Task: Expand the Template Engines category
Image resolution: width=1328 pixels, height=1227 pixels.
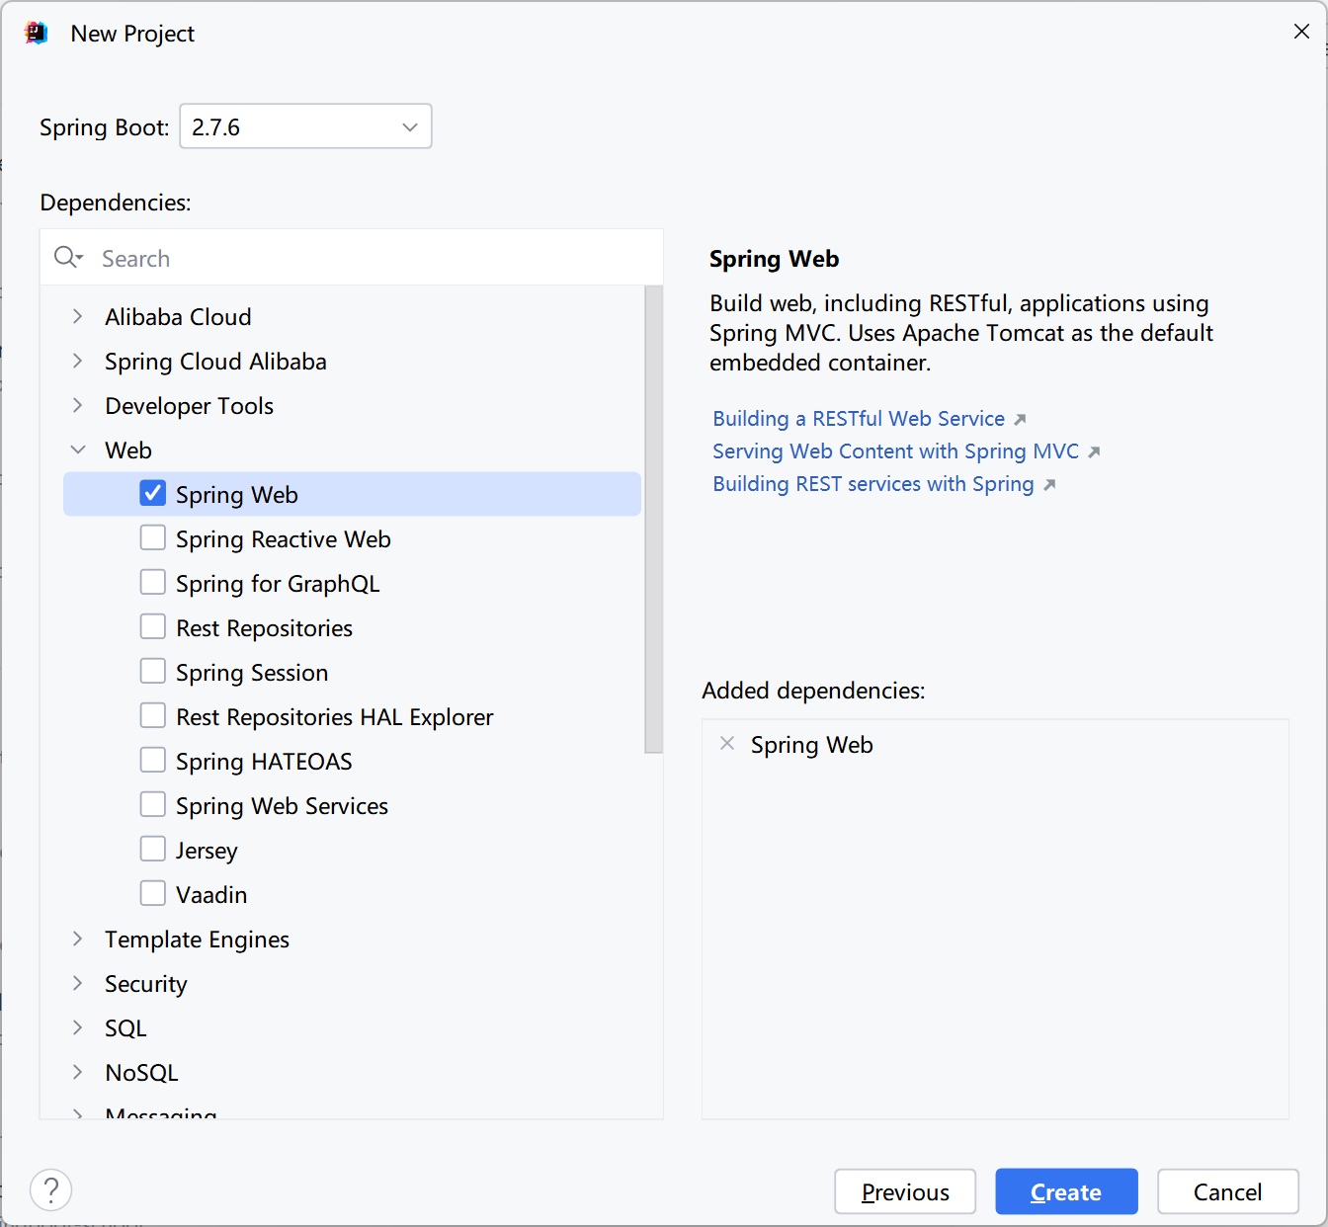Action: tap(78, 939)
